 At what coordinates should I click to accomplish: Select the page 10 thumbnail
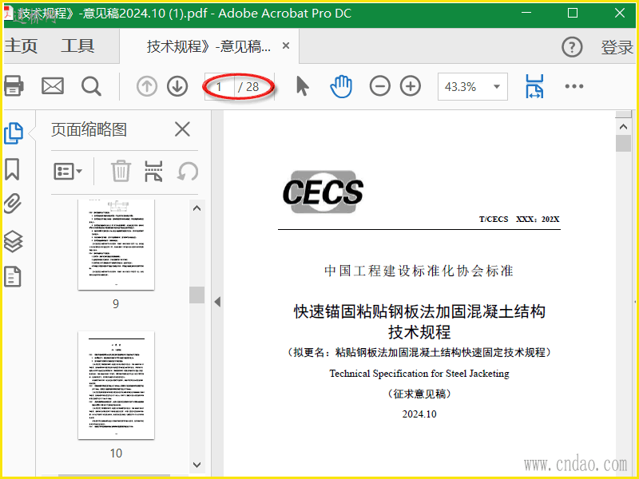tap(116, 386)
